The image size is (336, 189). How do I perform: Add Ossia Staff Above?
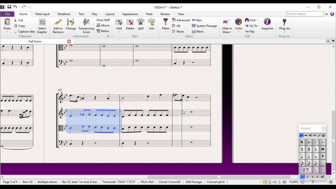103,25
